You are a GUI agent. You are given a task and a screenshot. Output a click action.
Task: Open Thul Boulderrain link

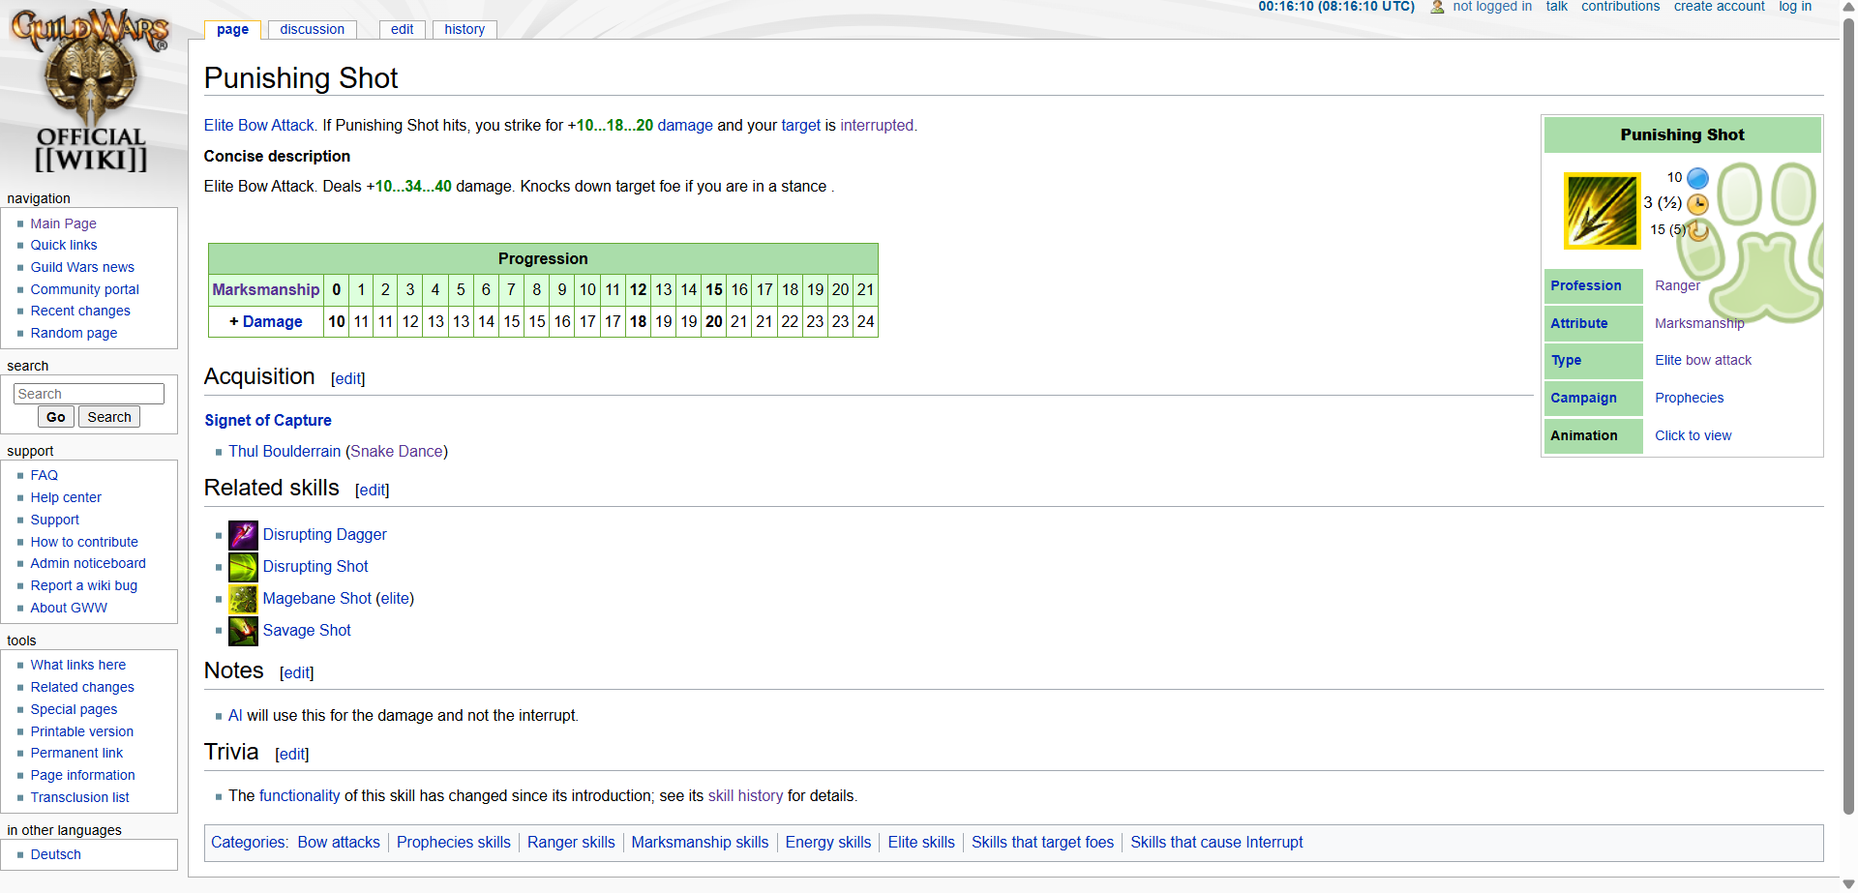pos(285,451)
